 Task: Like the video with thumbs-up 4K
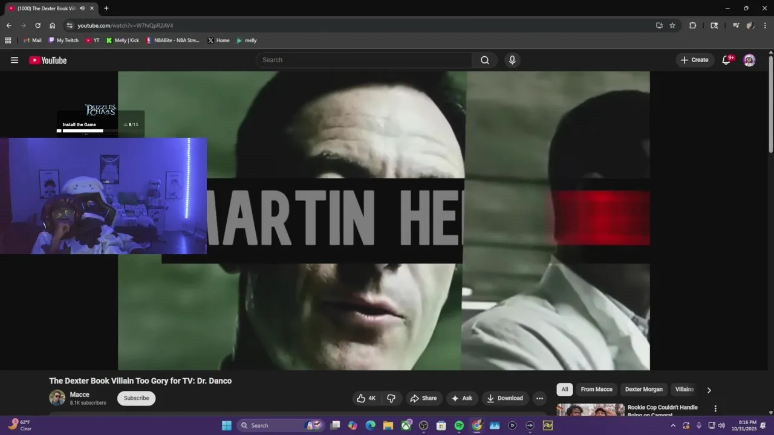pos(366,398)
